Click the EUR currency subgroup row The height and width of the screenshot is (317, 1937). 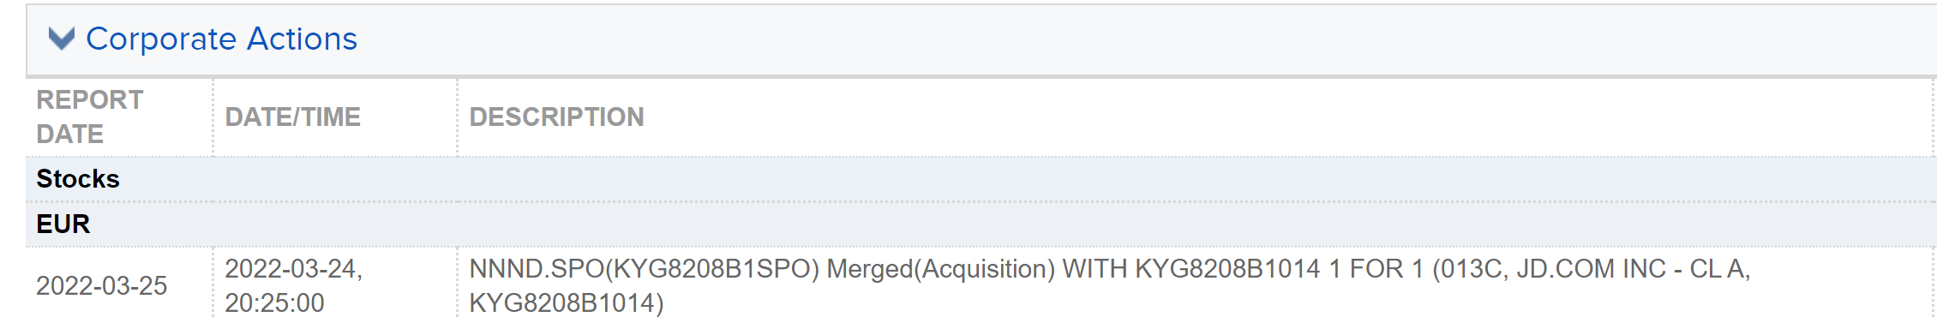point(980,224)
